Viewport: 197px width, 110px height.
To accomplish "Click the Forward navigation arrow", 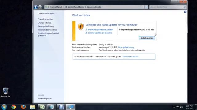I will point(40,7).
